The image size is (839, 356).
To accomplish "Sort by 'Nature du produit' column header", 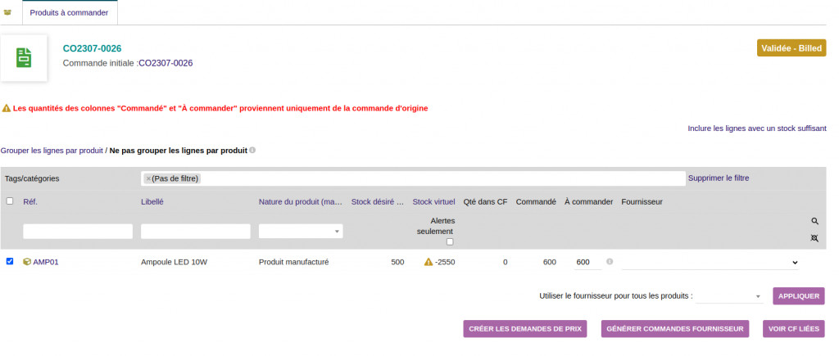I will (301, 201).
